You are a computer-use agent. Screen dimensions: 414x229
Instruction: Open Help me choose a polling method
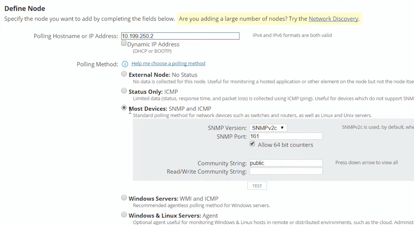point(168,64)
